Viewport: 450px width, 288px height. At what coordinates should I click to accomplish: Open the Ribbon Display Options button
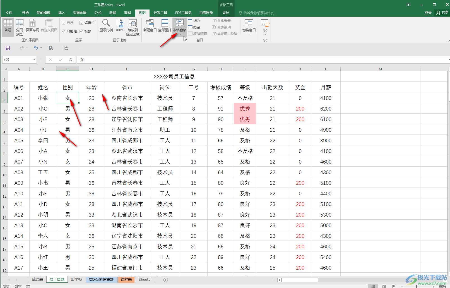(x=408, y=4)
